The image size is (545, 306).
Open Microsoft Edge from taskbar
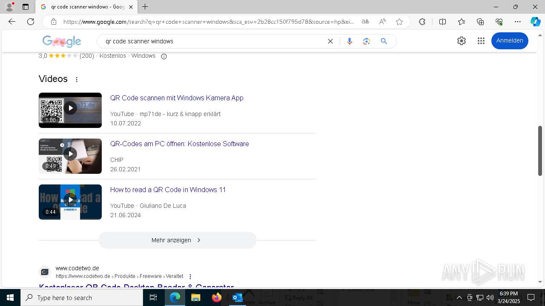coord(175,297)
